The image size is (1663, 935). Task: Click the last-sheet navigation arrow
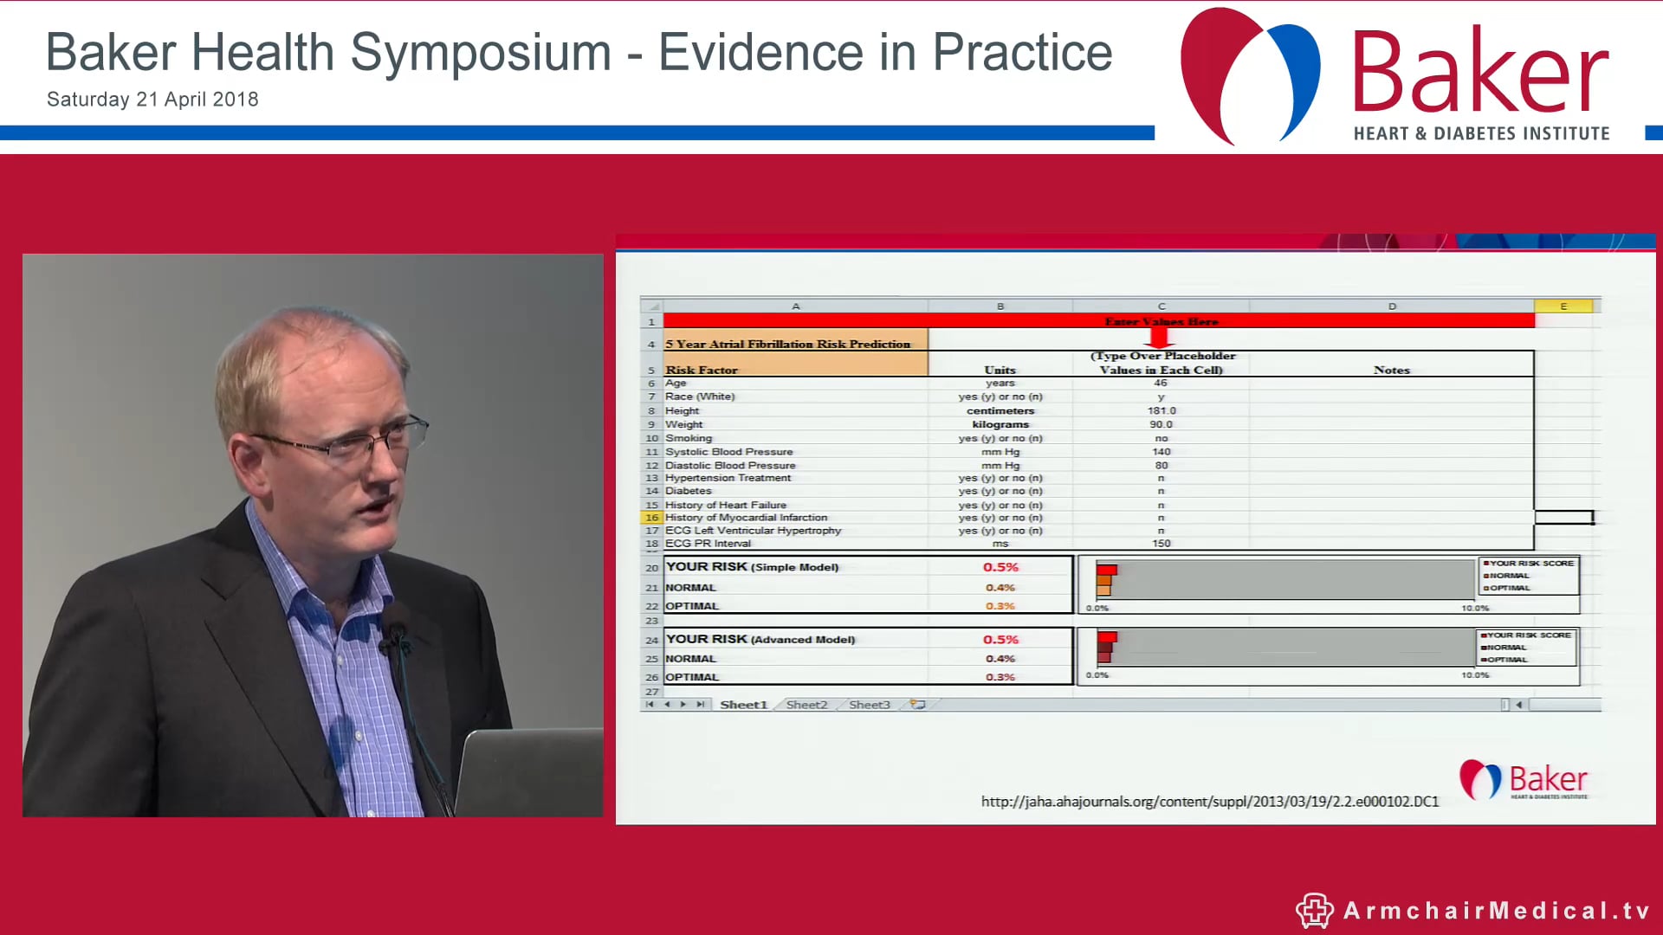click(x=702, y=705)
